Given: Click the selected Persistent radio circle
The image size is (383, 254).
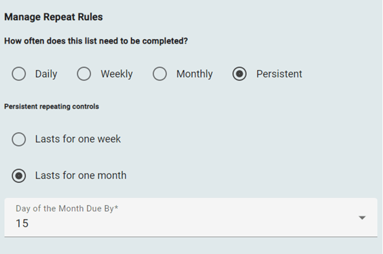Looking at the screenshot, I should pos(239,74).
